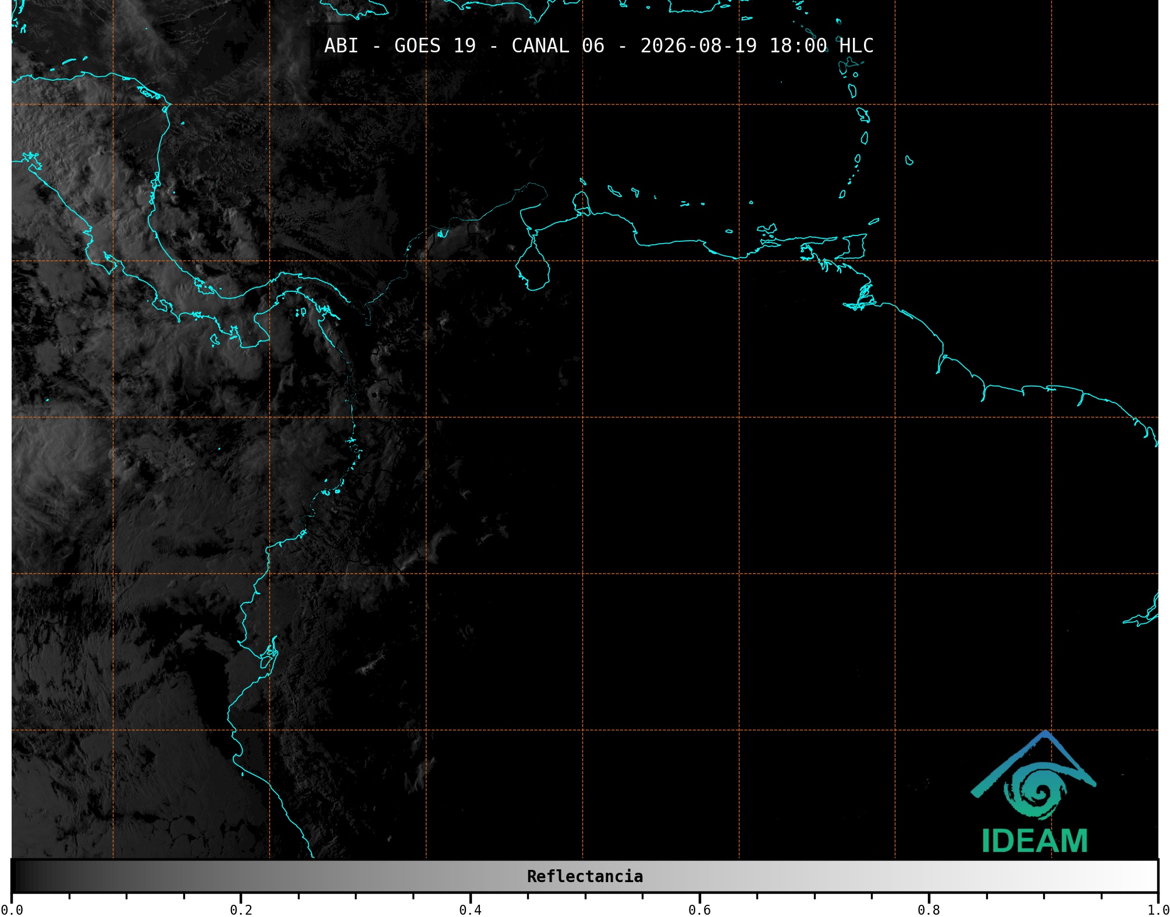Image resolution: width=1170 pixels, height=917 pixels.
Task: Click the colorbar tick label '0.8'
Action: (929, 910)
